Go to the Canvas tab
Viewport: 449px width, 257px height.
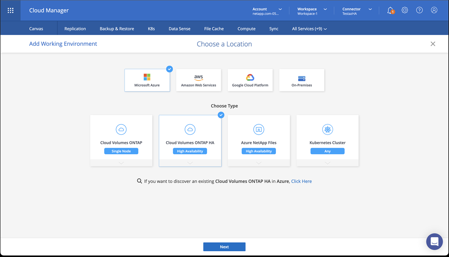point(36,28)
